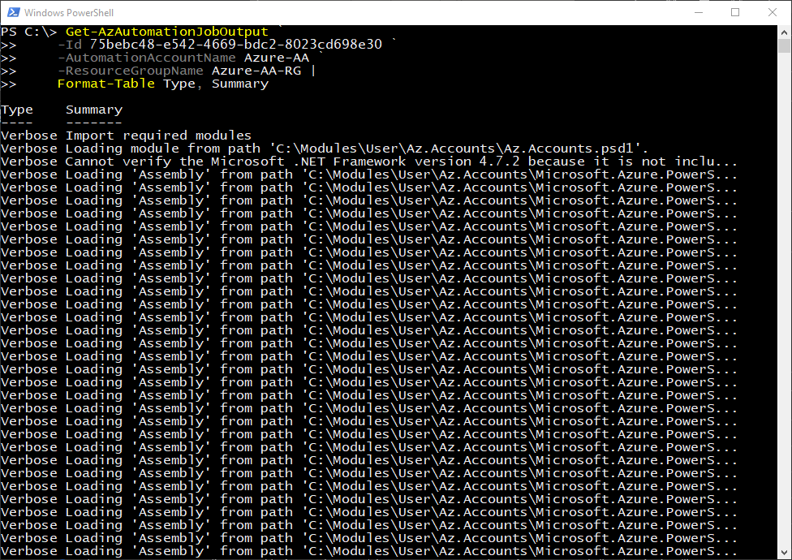Click the -AutomationAccountName parameter
This screenshot has width=792, height=560.
[147, 58]
